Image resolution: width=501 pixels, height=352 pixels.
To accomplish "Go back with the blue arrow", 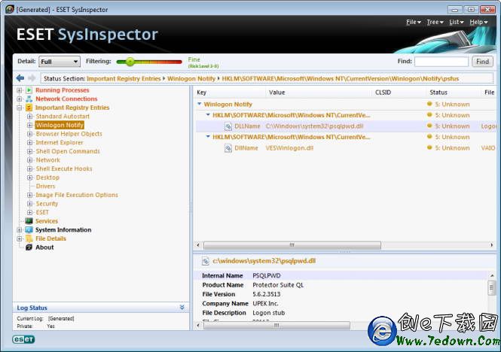I will [20, 78].
